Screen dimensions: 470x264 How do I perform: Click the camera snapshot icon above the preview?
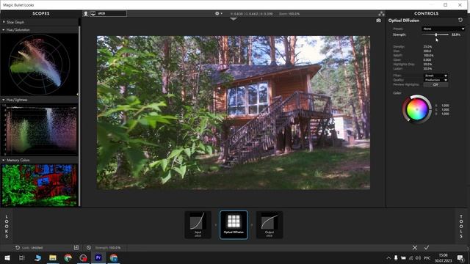pos(379,21)
